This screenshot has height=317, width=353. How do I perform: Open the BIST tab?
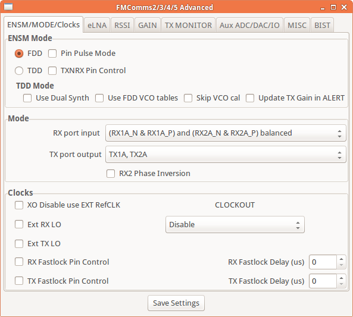[322, 25]
